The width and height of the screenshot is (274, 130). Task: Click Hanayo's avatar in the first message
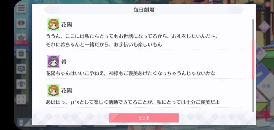[54, 25]
